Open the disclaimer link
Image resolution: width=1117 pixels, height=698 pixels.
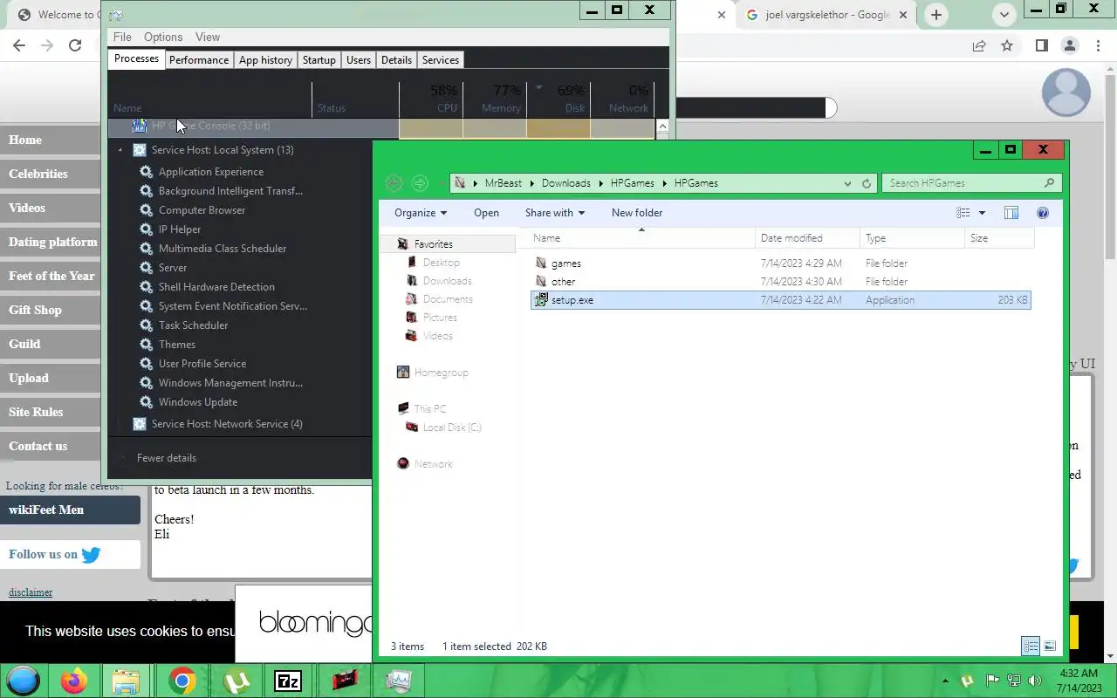(x=31, y=592)
